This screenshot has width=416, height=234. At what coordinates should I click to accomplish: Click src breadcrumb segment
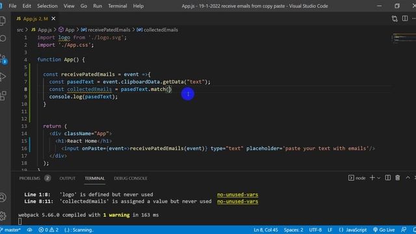[20, 30]
